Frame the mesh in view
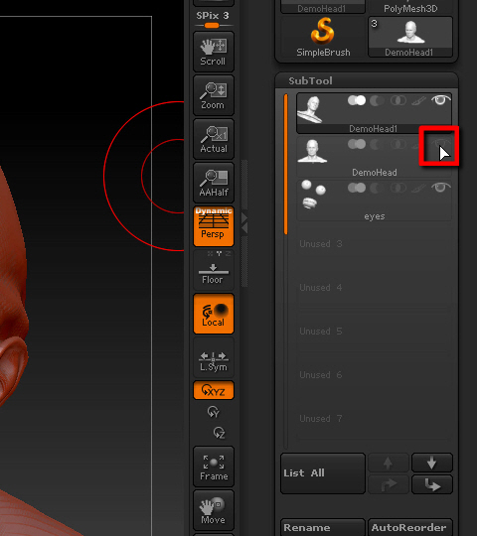 (x=214, y=467)
